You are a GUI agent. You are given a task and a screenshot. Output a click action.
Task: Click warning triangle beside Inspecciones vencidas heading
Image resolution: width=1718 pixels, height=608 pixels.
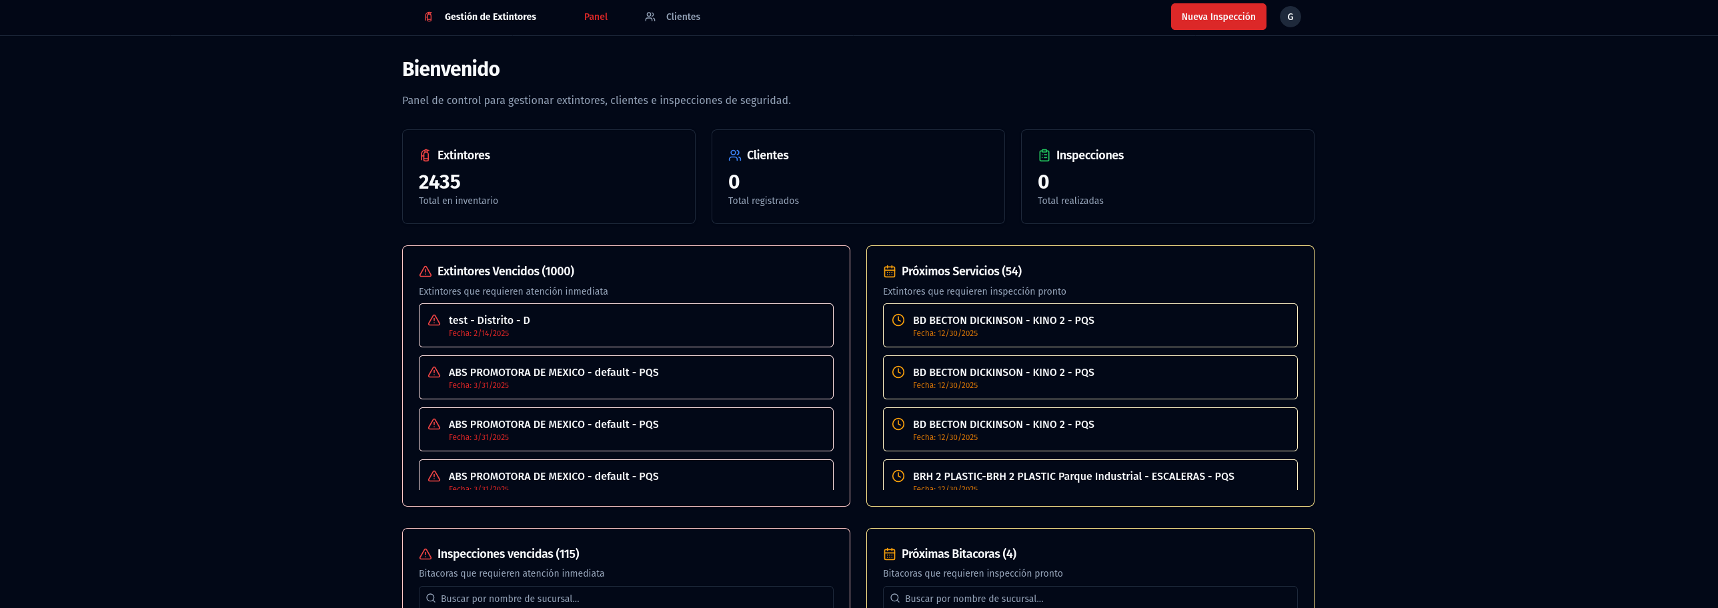coord(425,554)
